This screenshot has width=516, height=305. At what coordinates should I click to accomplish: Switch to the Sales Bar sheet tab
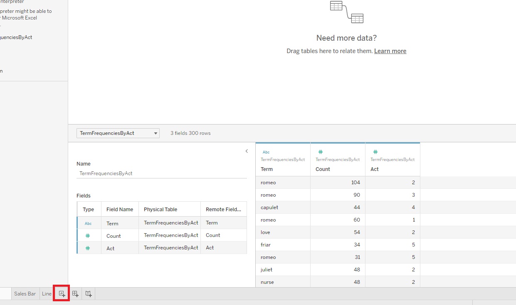pyautogui.click(x=25, y=293)
